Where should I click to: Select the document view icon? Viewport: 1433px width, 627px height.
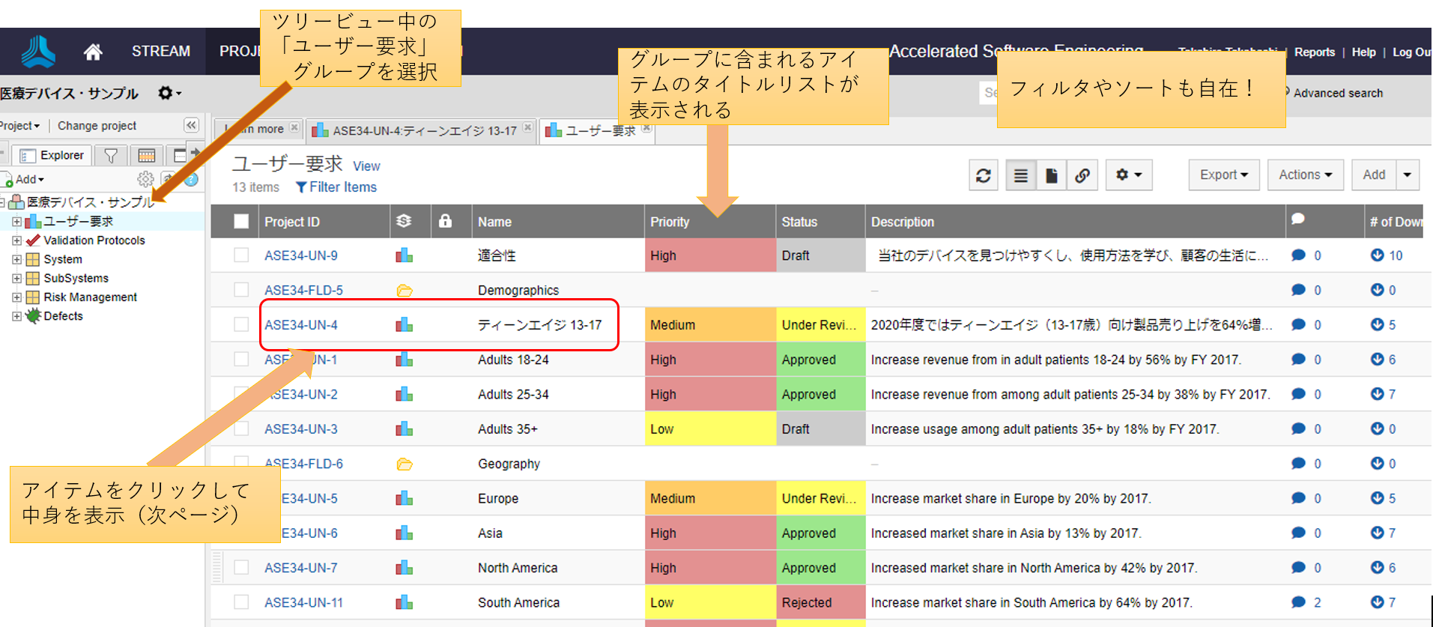pyautogui.click(x=1051, y=175)
